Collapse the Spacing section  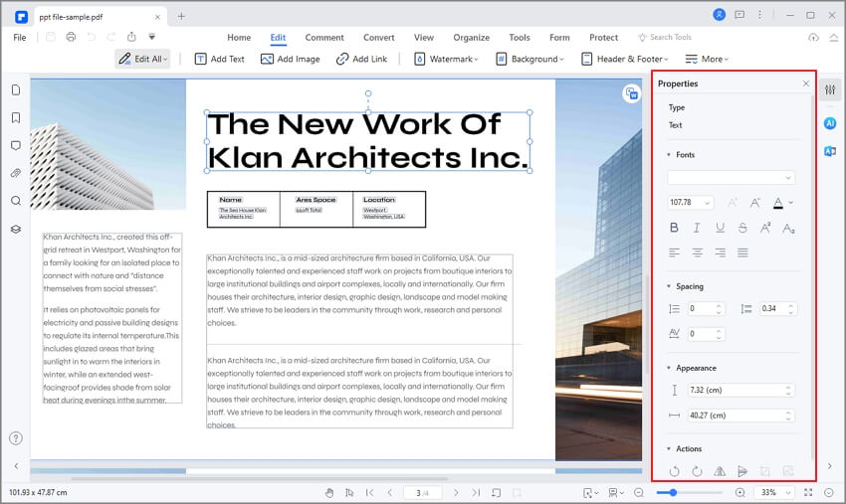[x=669, y=286]
